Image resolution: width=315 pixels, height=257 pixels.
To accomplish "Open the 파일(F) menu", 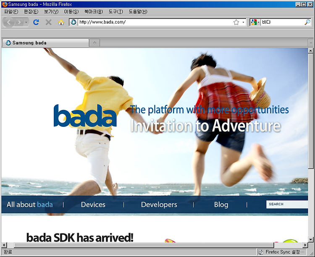I will pos(11,12).
